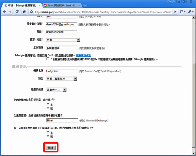Click the browser address bar URL
196x156 pixels.
pos(103,12)
